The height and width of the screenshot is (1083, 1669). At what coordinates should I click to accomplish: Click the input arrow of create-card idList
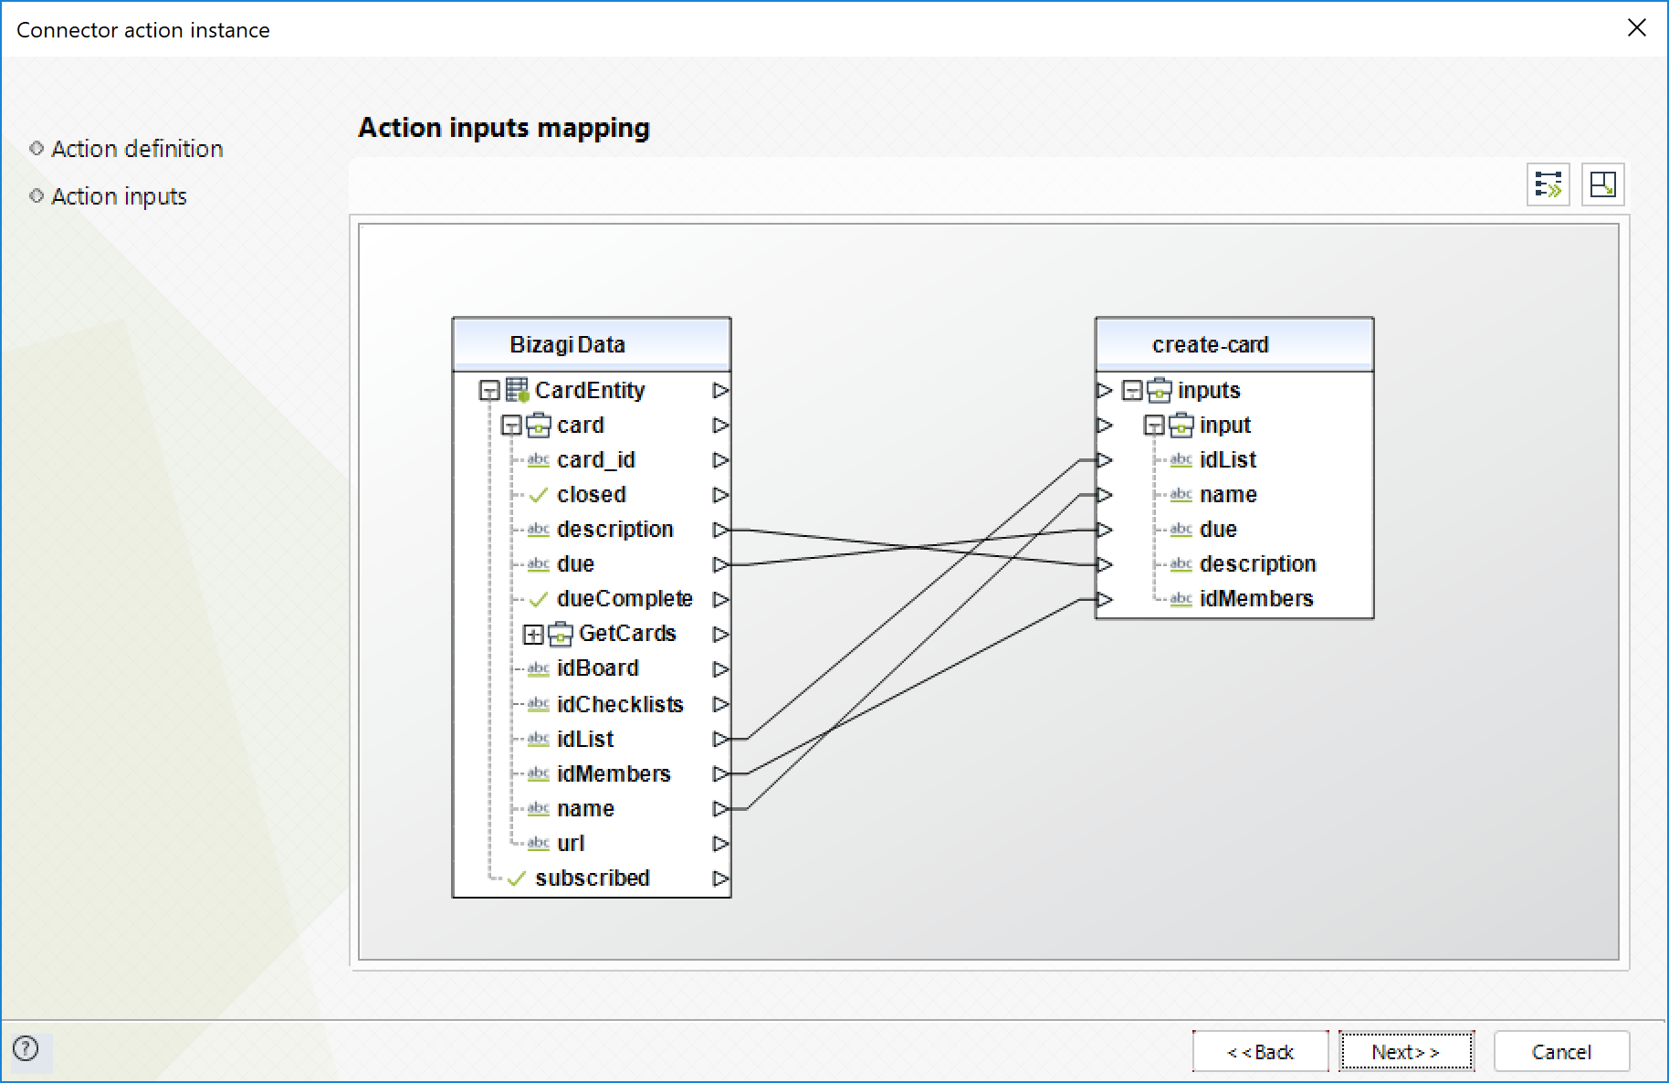click(x=1105, y=459)
